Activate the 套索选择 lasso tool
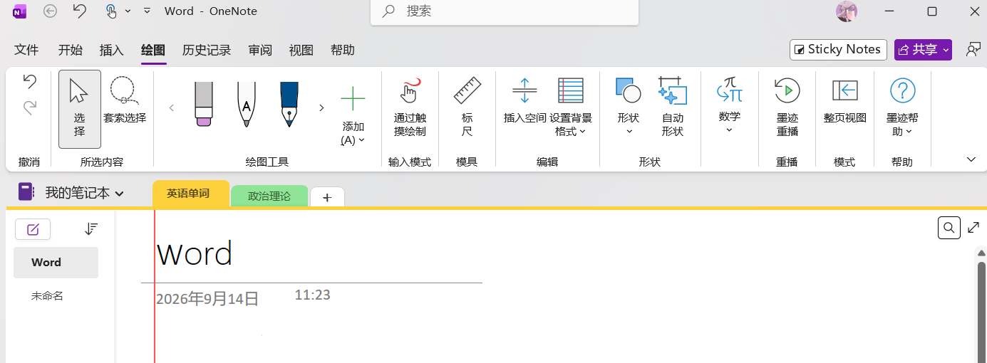The height and width of the screenshot is (363, 987). [125, 100]
